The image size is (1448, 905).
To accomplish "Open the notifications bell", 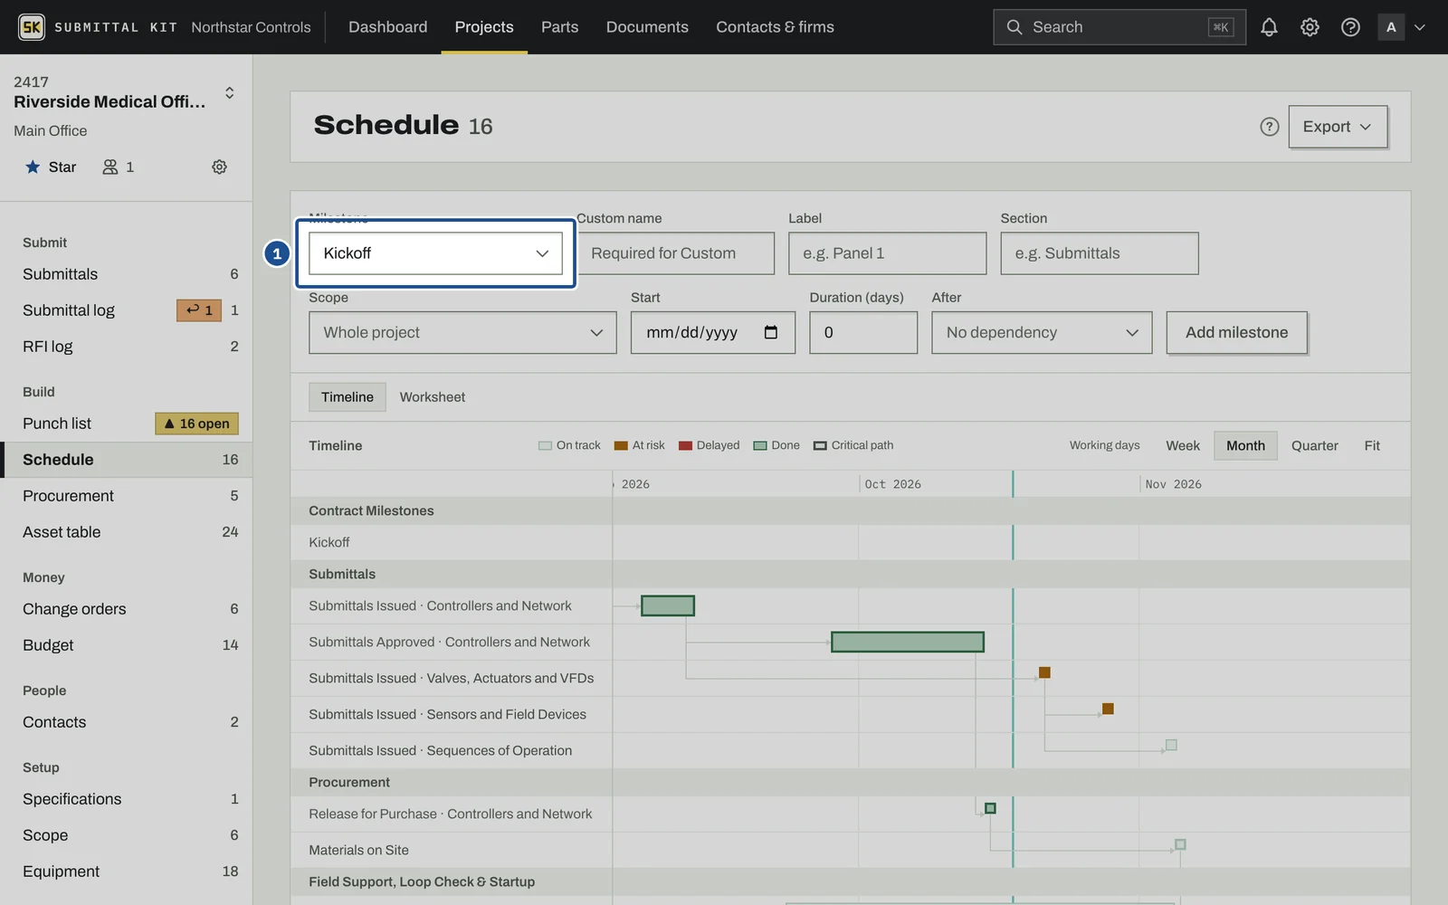I will (x=1269, y=27).
